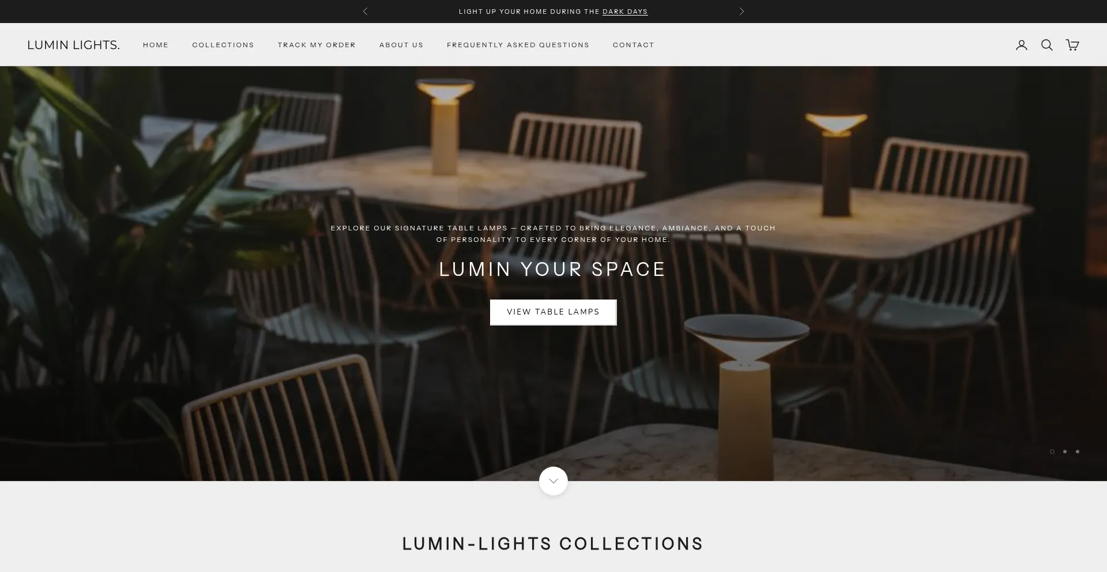
Task: Open the search magnifier icon
Action: 1047,45
